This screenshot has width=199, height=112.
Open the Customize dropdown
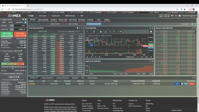coord(185,24)
